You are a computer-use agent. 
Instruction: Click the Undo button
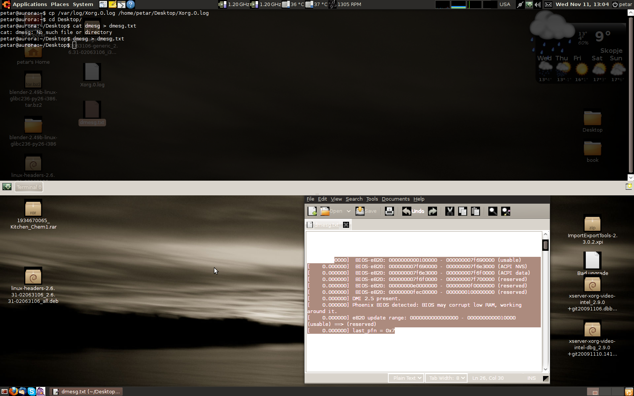point(413,211)
